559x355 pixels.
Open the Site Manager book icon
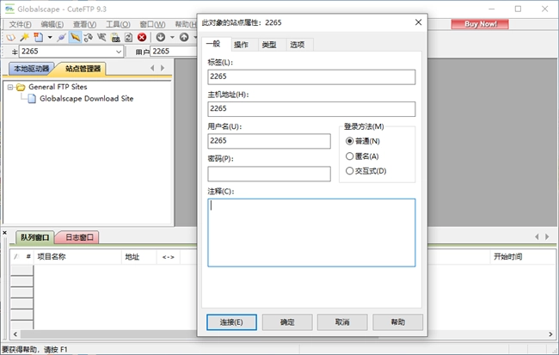(x=10, y=38)
